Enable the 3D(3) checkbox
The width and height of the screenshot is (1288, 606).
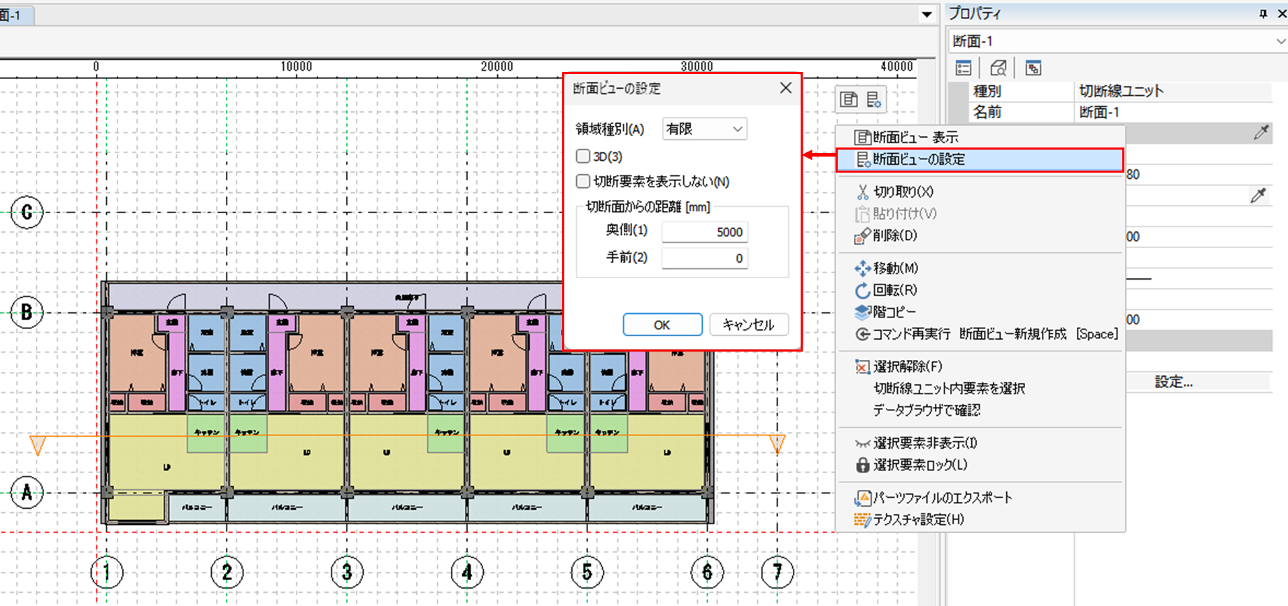click(x=583, y=156)
